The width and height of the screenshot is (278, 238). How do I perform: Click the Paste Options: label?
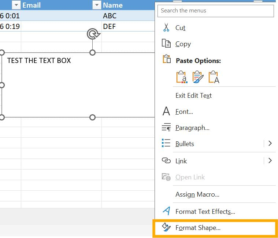[198, 61]
